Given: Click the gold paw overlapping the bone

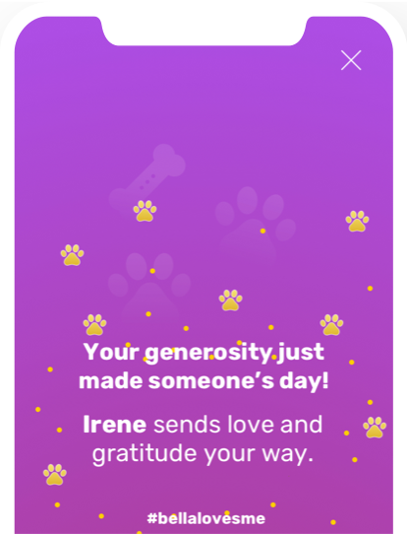Looking at the screenshot, I should click(x=145, y=211).
